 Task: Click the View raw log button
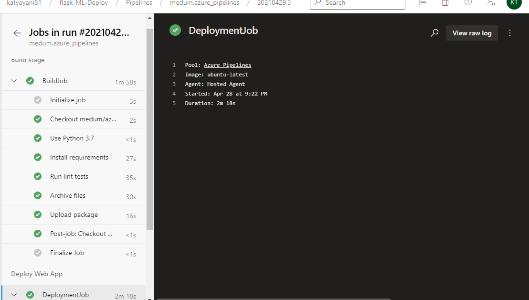[472, 33]
